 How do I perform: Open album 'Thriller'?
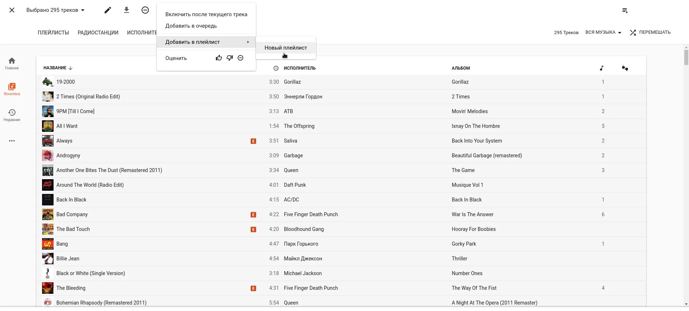pos(459,259)
